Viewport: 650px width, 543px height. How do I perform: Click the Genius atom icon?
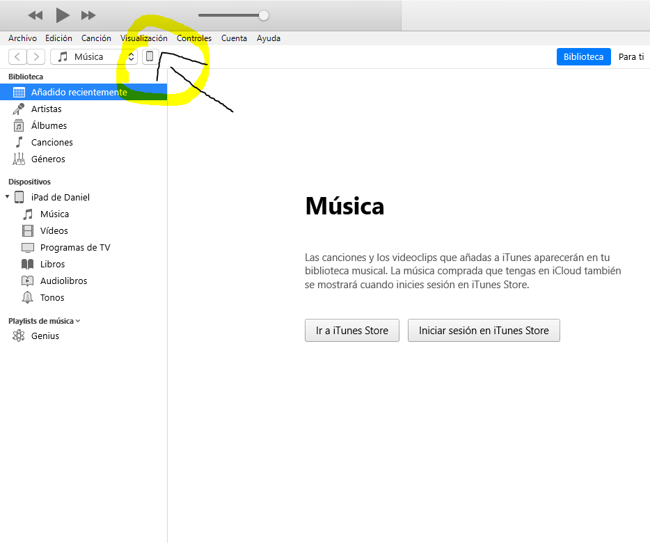point(19,336)
